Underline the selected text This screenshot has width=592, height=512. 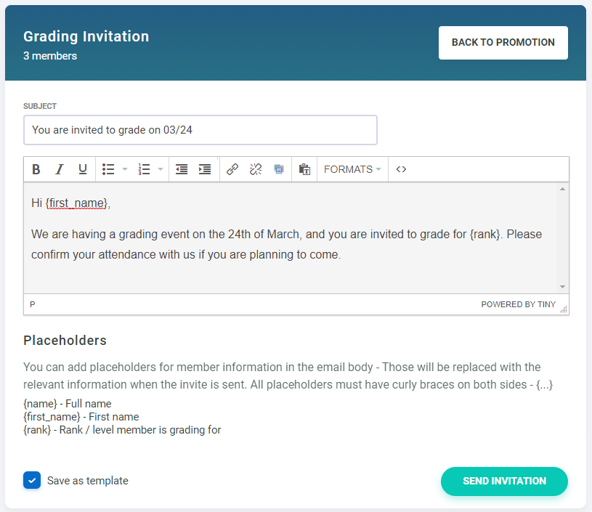click(83, 169)
